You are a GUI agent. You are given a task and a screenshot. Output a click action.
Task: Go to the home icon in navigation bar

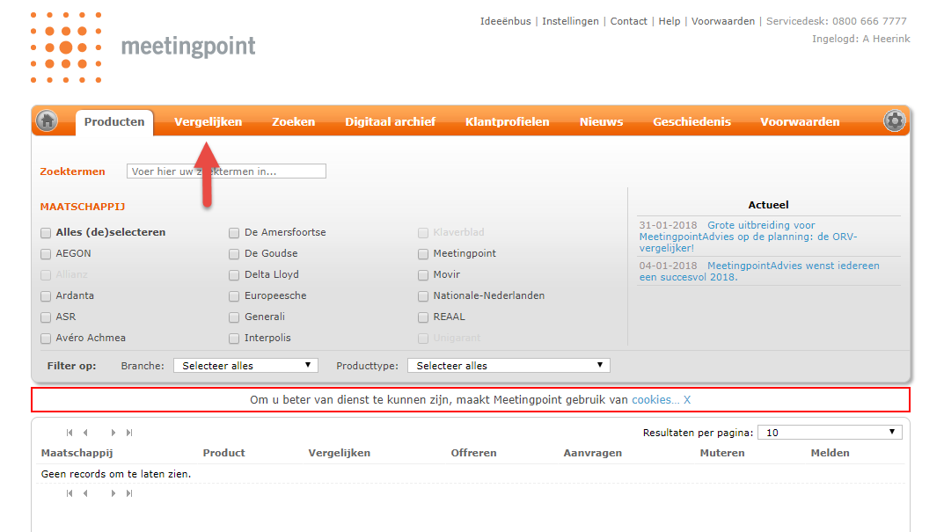coord(47,121)
